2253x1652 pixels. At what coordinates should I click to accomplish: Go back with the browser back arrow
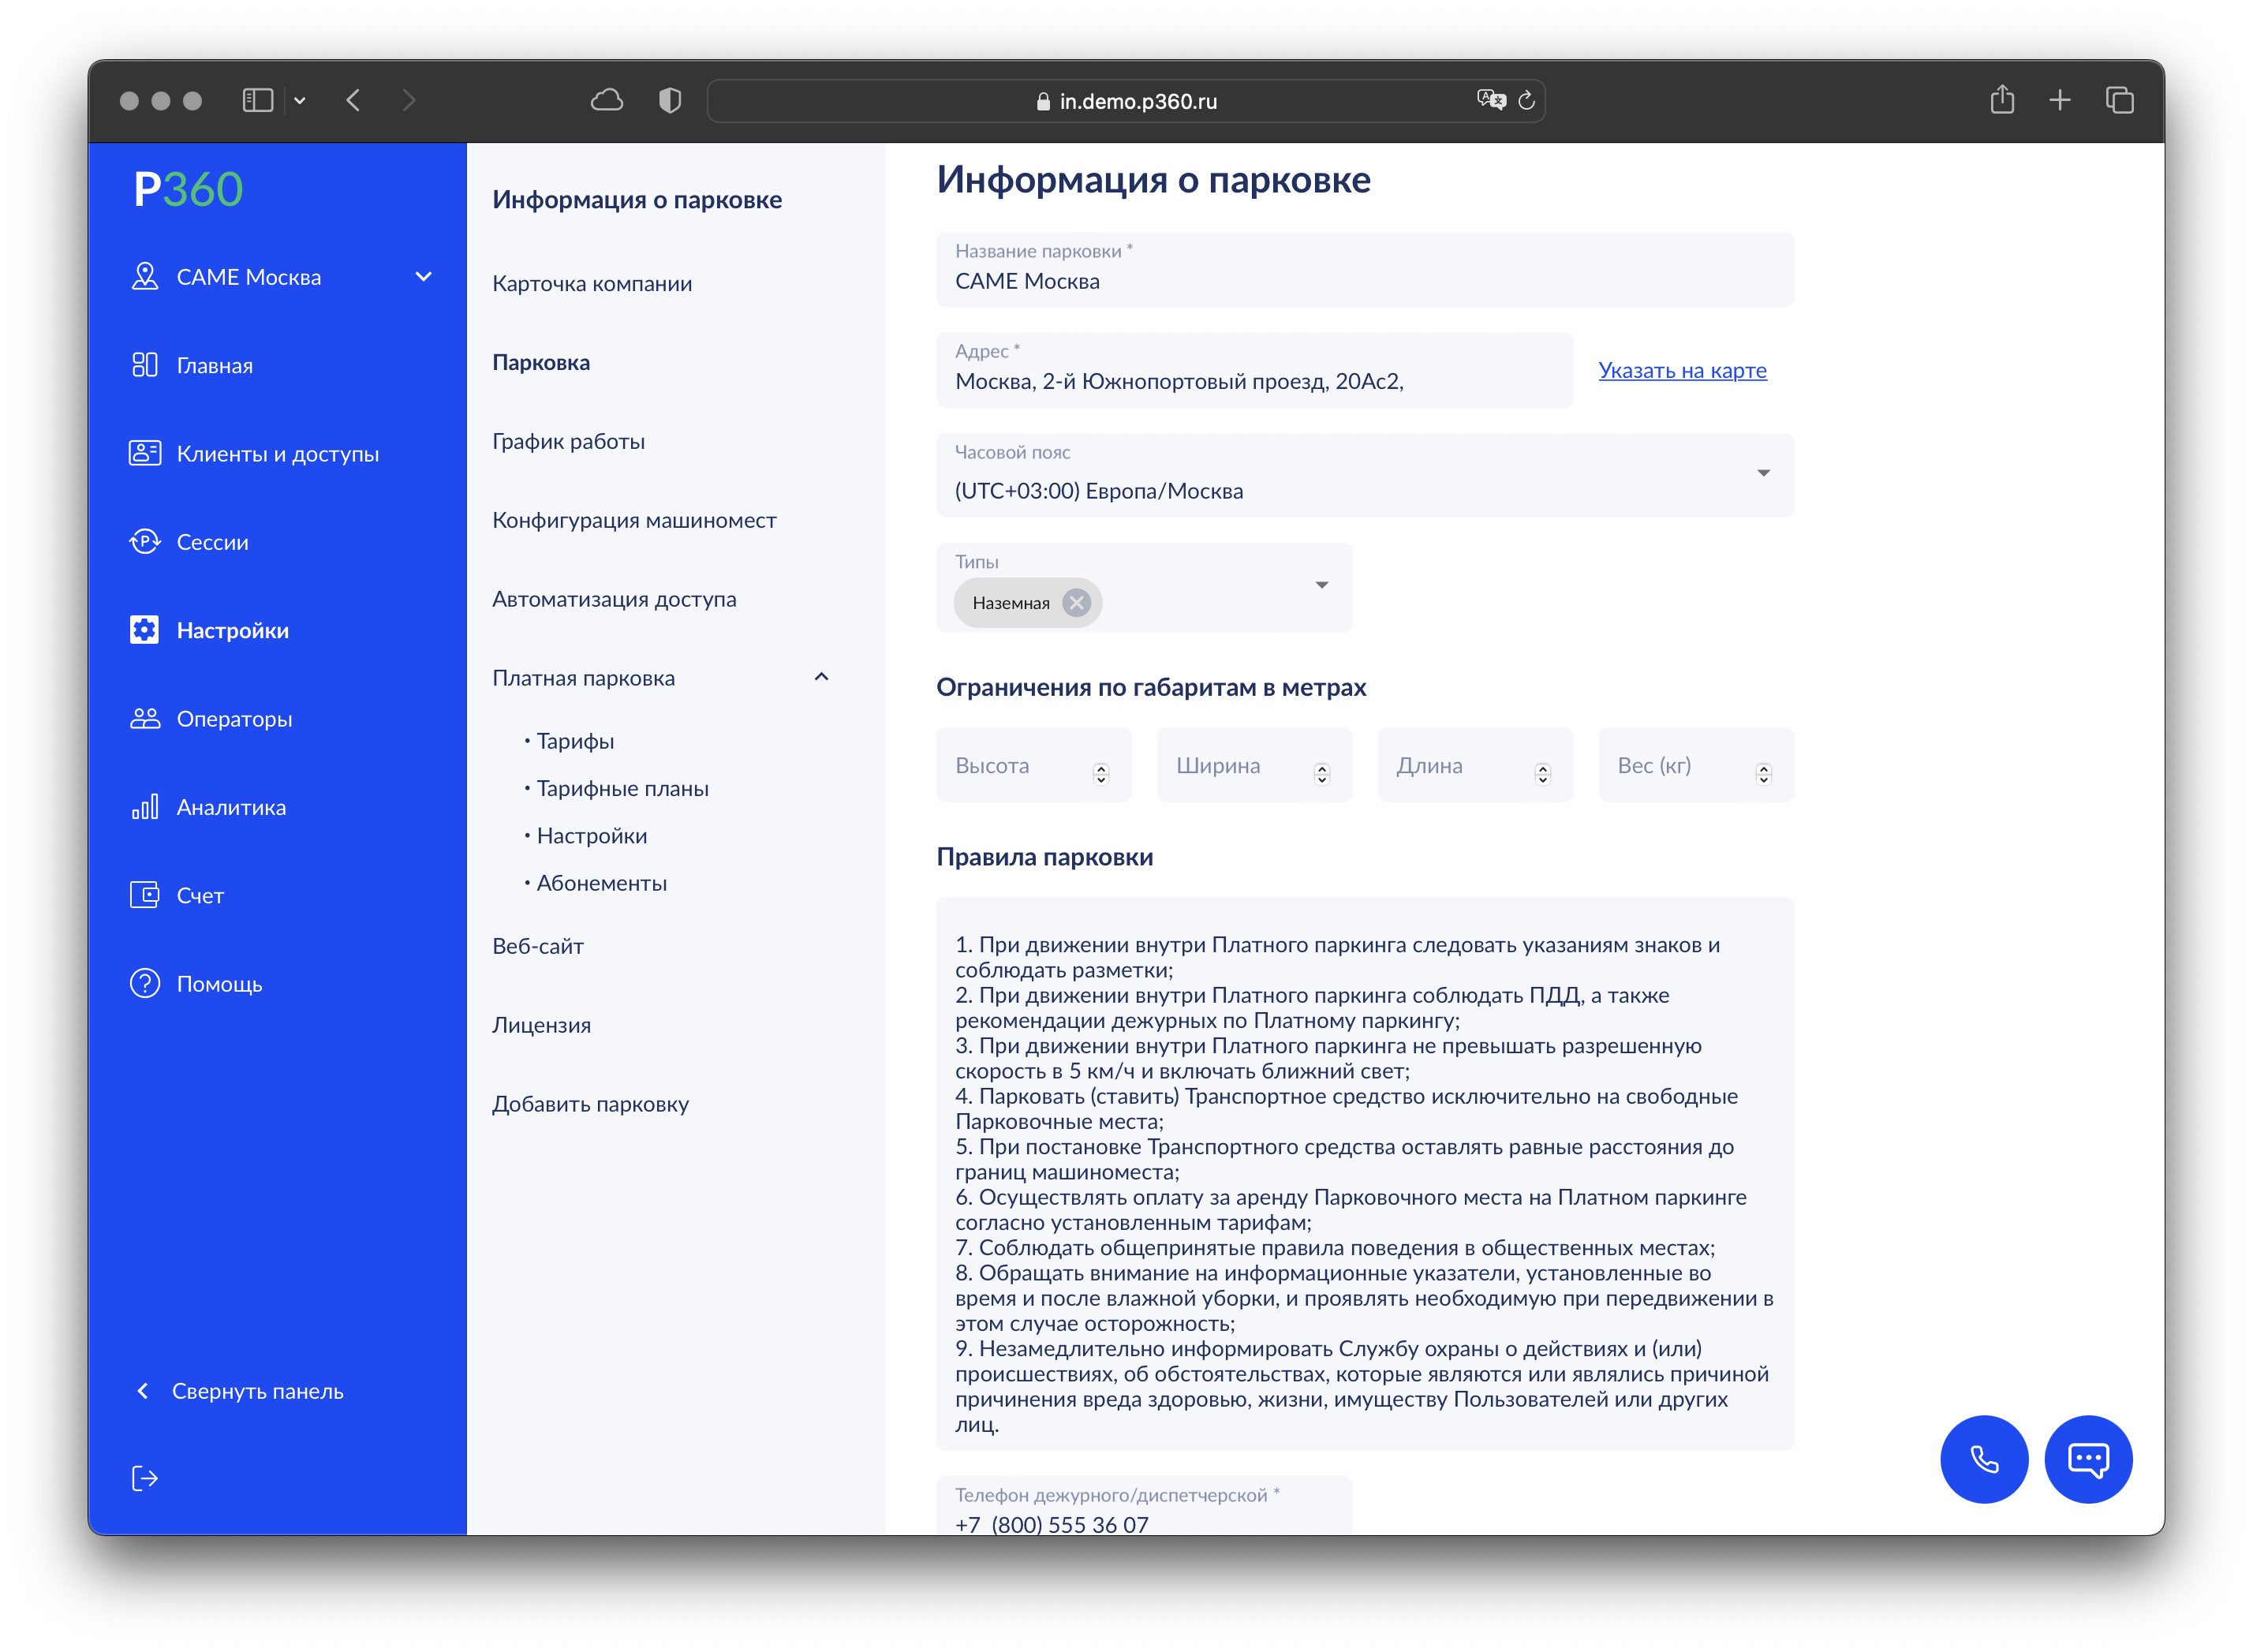coord(353,100)
